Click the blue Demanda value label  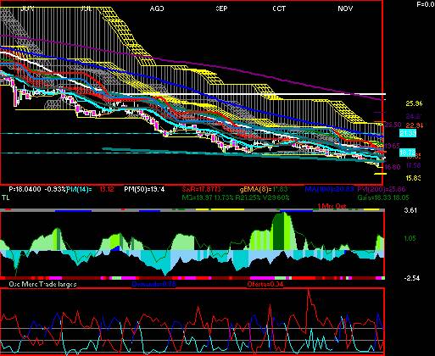click(x=154, y=284)
